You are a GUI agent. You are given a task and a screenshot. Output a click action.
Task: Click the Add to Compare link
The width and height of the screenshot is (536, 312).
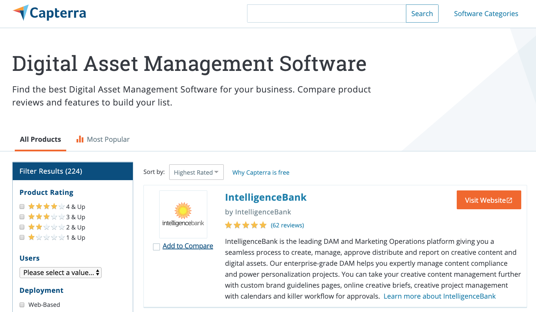188,246
